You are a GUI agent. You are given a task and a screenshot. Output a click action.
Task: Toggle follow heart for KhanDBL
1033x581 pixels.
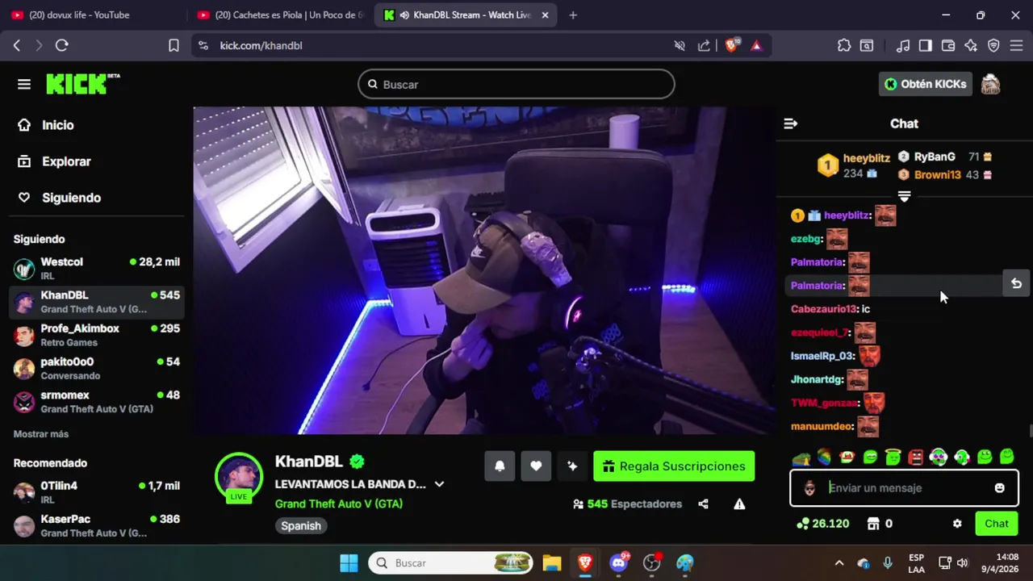536,466
